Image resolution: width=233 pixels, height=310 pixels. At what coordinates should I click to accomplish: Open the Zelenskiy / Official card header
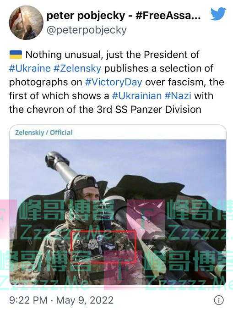coord(44,132)
